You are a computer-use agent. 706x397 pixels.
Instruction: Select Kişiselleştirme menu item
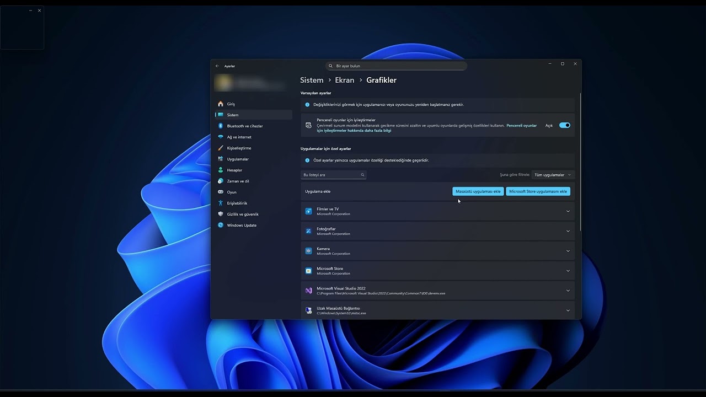(x=254, y=148)
